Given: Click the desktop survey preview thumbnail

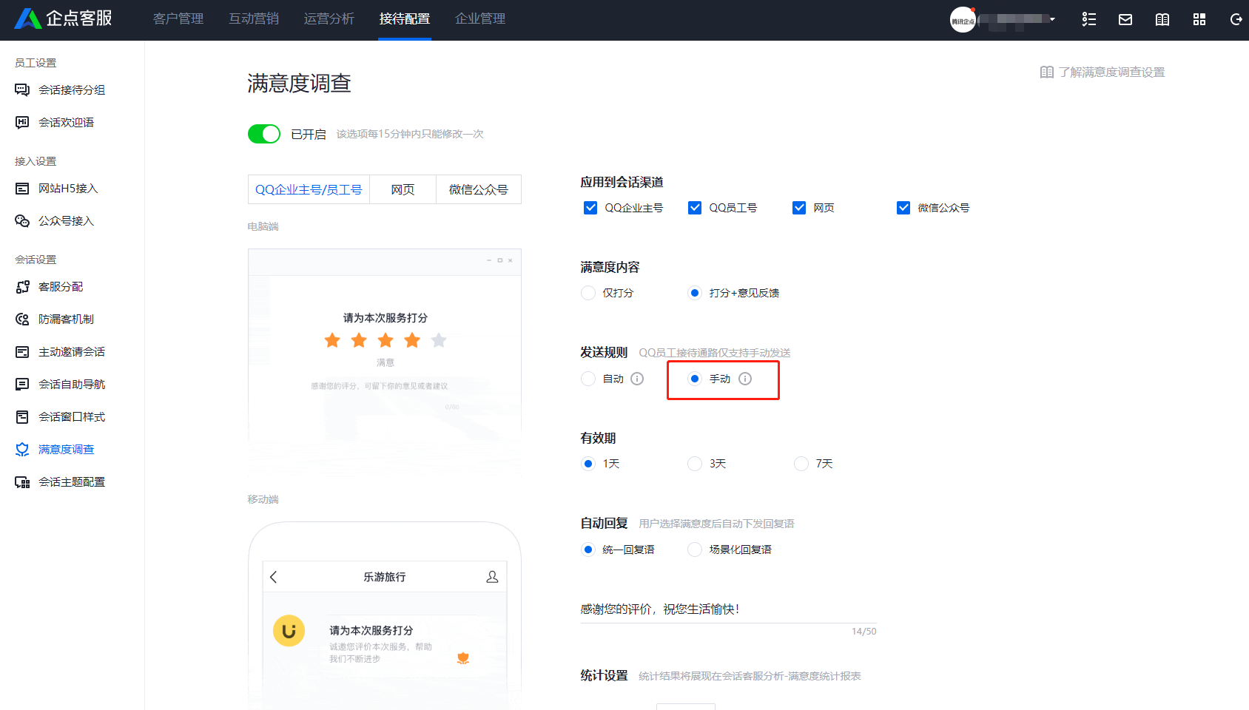Looking at the screenshot, I should 385,362.
